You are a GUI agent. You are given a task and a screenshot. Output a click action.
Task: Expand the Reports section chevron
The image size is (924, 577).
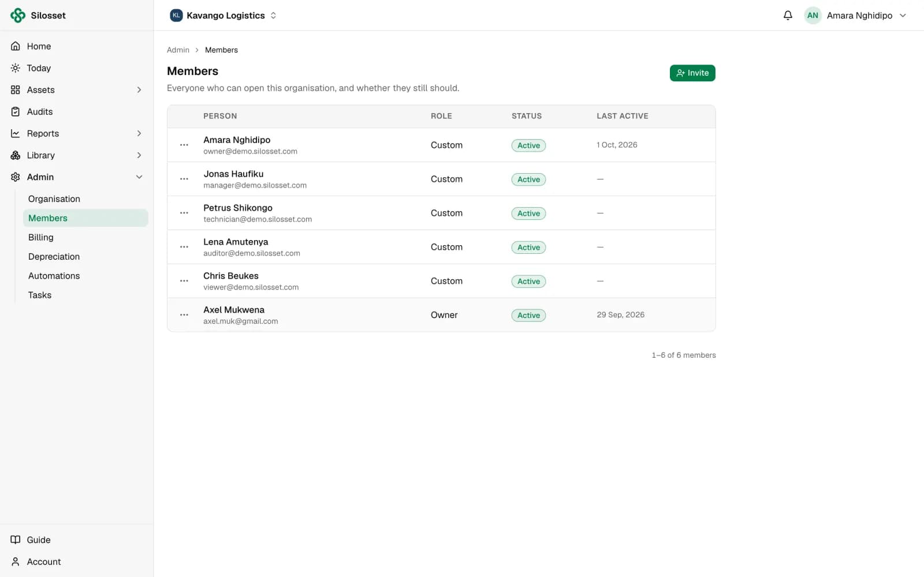click(139, 133)
